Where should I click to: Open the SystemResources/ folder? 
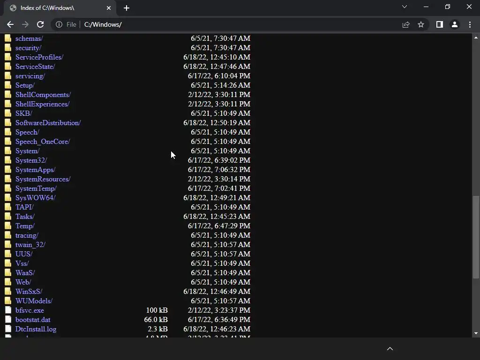[43, 179]
